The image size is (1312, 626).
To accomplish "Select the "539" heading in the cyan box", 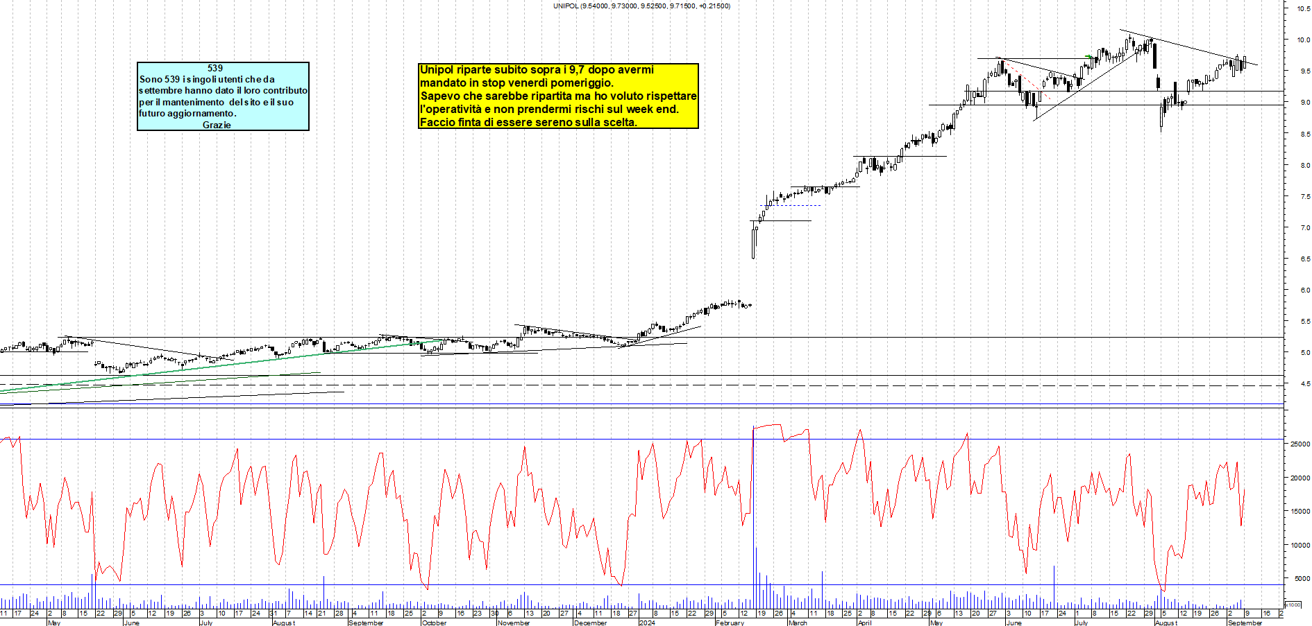I will pos(215,68).
